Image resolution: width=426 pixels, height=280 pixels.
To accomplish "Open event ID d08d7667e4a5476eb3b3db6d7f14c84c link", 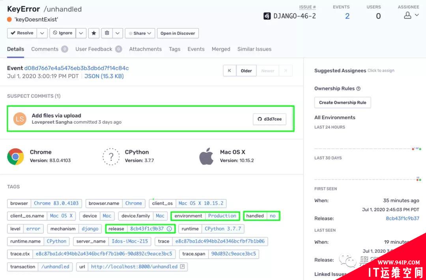I will [x=77, y=68].
